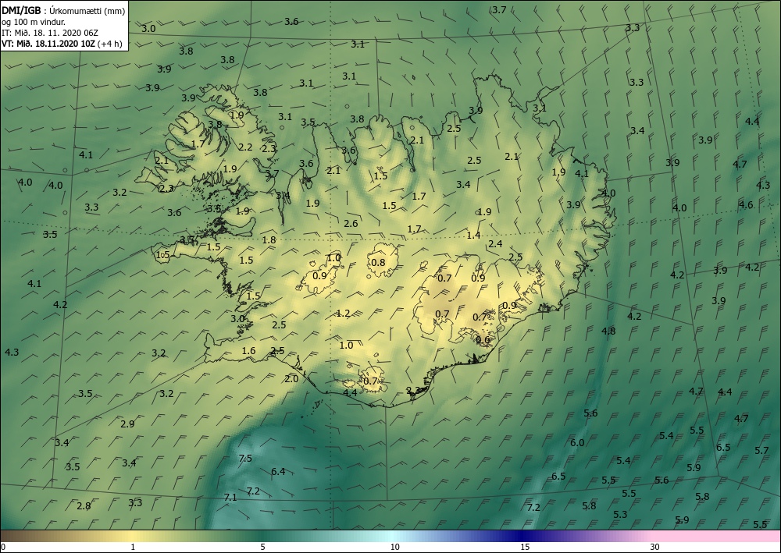Select the valid time line 'VT: Mið. 18.11.2020 10Z'
This screenshot has width=781, height=553.
[48, 44]
